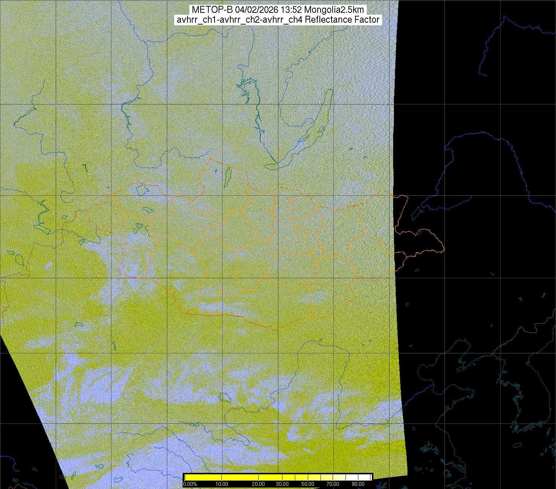This screenshot has width=556, height=489.
Task: Click the avhrr channel Reflectance Factor subtitle
Action: point(278,20)
